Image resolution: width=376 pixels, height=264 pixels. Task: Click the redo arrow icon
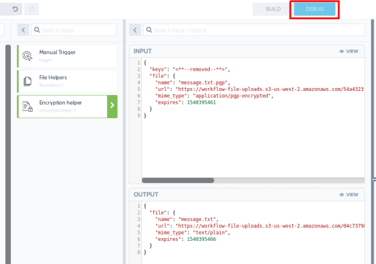(x=32, y=9)
